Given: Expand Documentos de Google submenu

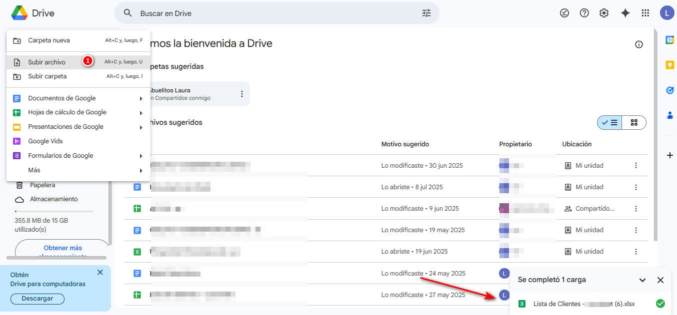Looking at the screenshot, I should [141, 98].
